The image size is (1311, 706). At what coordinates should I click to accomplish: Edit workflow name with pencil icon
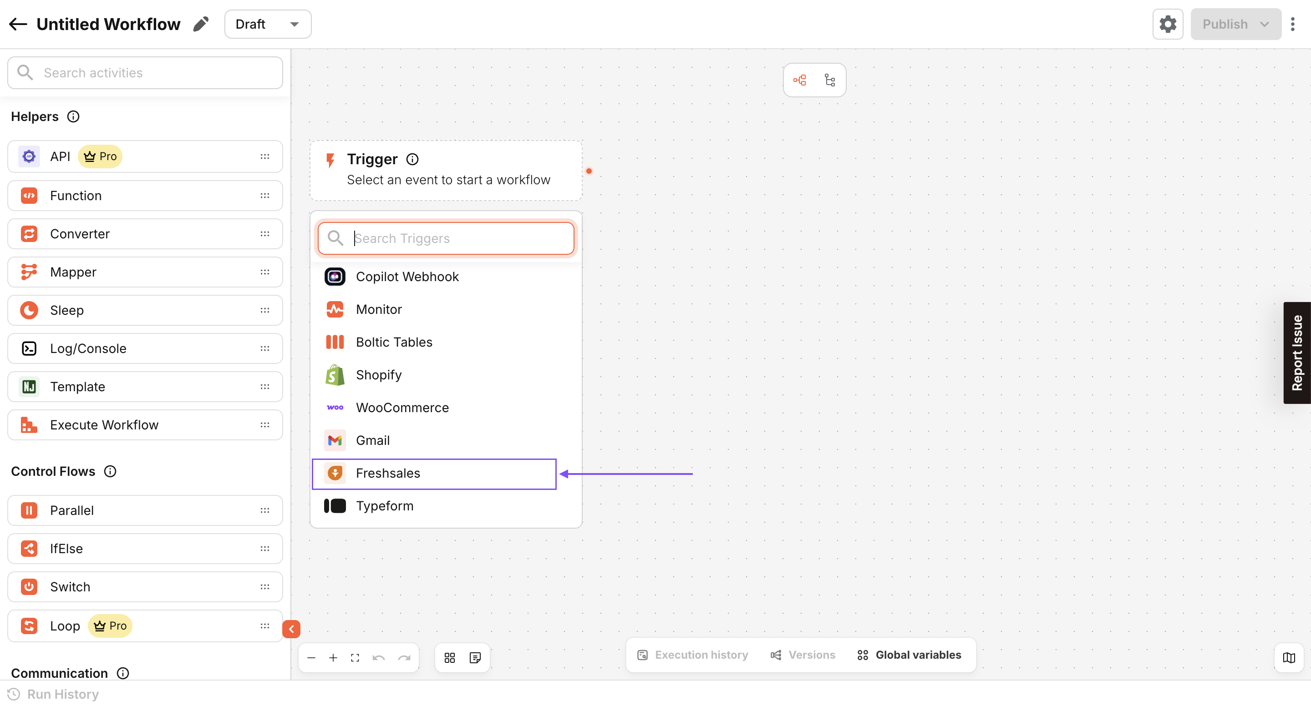point(201,24)
